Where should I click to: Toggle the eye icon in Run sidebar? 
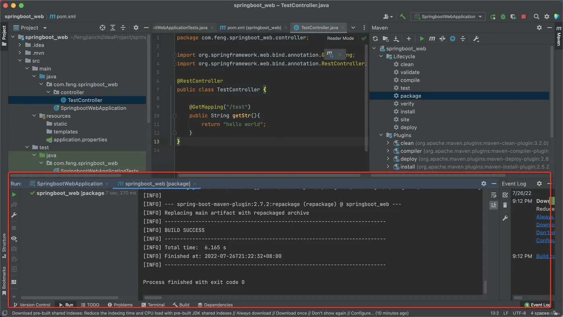point(14,238)
